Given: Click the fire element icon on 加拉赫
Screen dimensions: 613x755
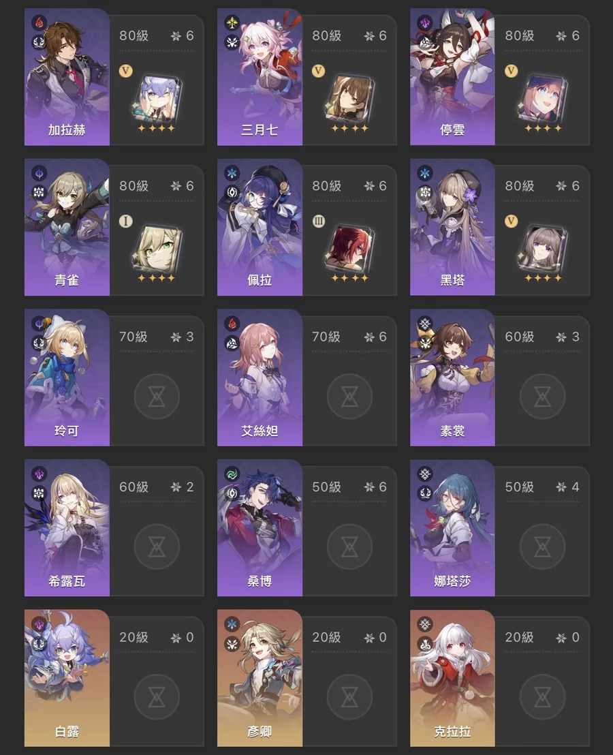Looking at the screenshot, I should [x=40, y=22].
